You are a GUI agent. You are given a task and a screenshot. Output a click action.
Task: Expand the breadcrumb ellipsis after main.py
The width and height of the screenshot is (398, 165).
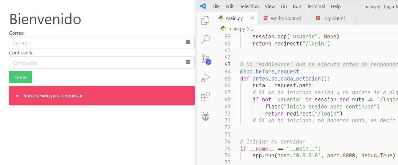click(x=253, y=29)
